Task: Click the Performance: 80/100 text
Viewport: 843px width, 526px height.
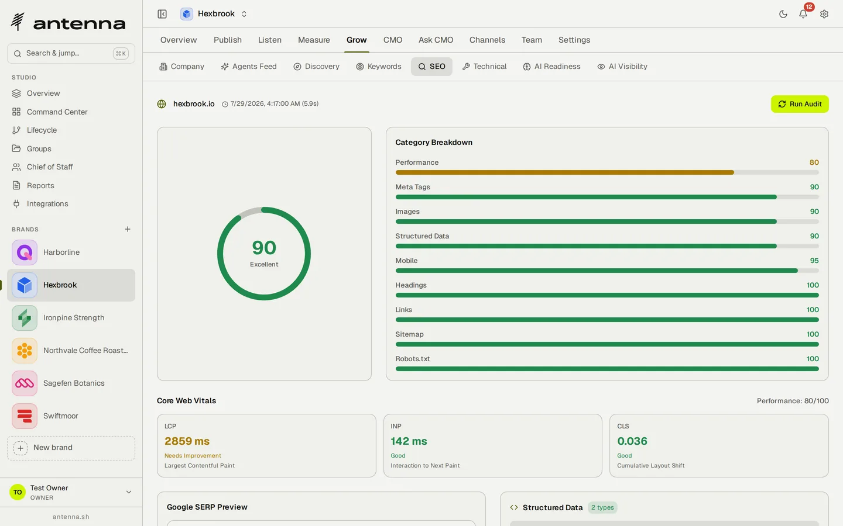Action: [793, 401]
